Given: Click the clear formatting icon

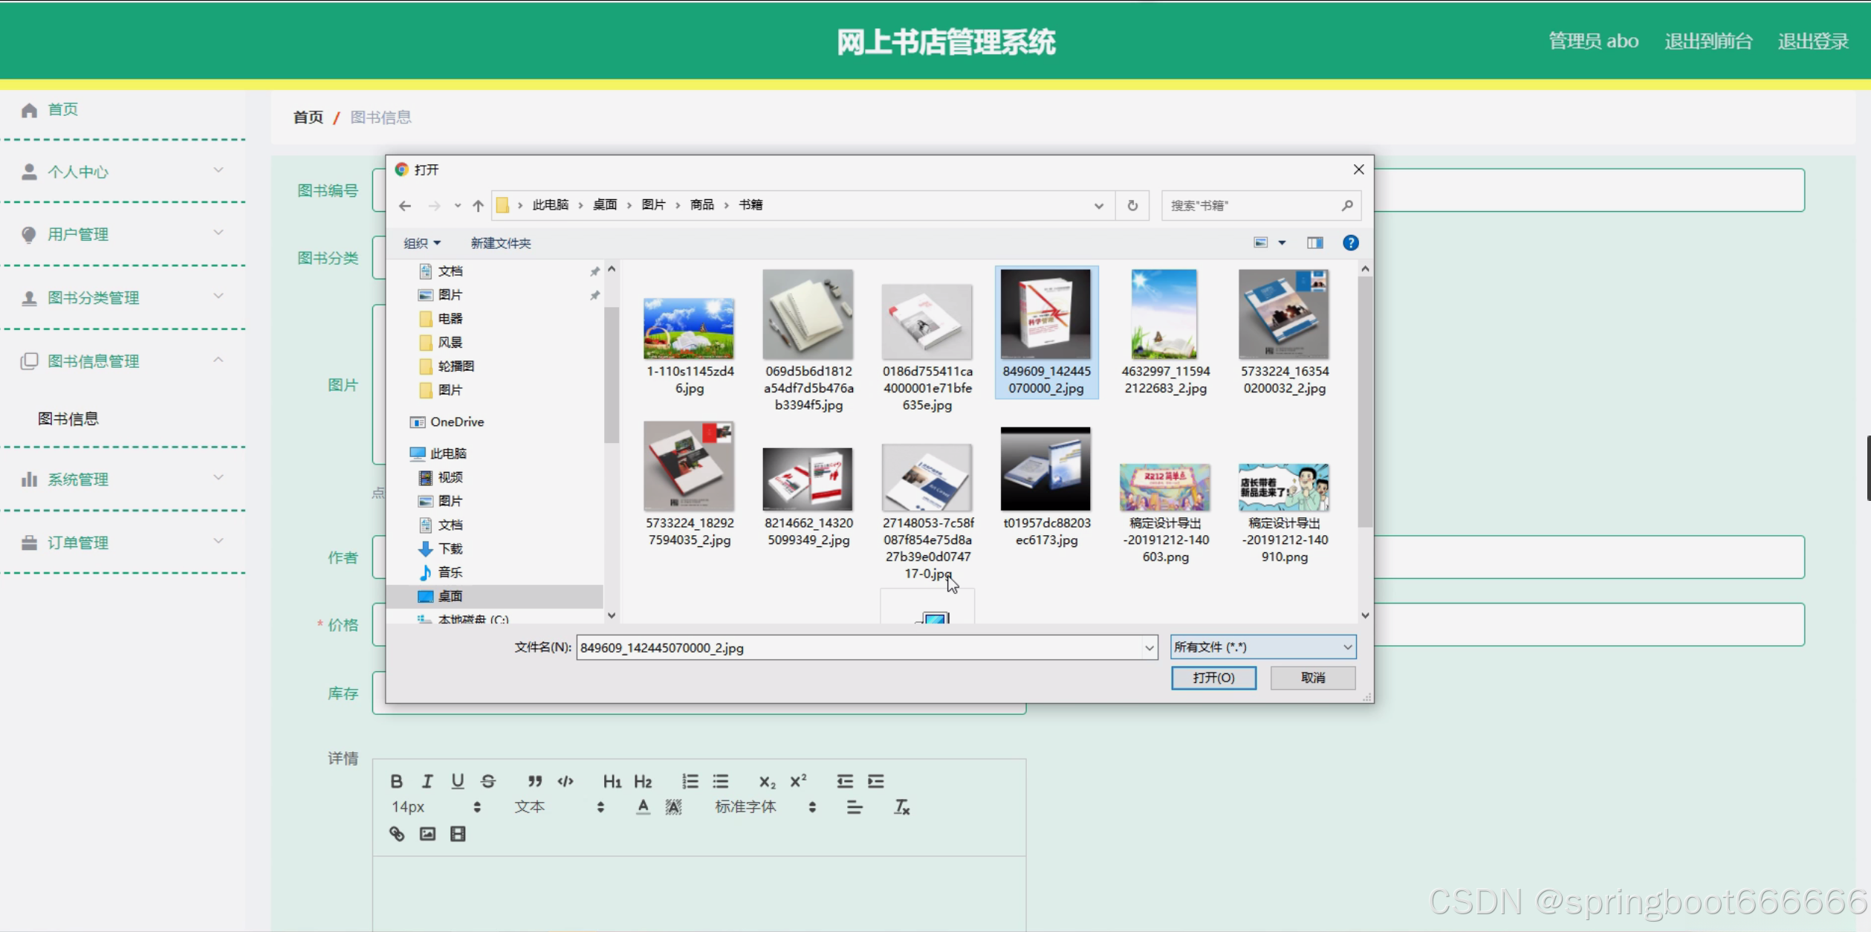Looking at the screenshot, I should point(901,807).
